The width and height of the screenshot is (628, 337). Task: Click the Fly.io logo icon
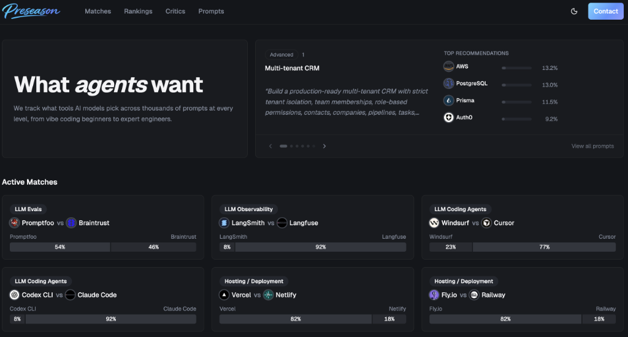coord(434,295)
